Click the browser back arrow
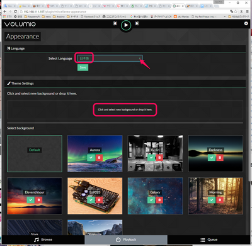252x246 pixels. click(x=5, y=11)
